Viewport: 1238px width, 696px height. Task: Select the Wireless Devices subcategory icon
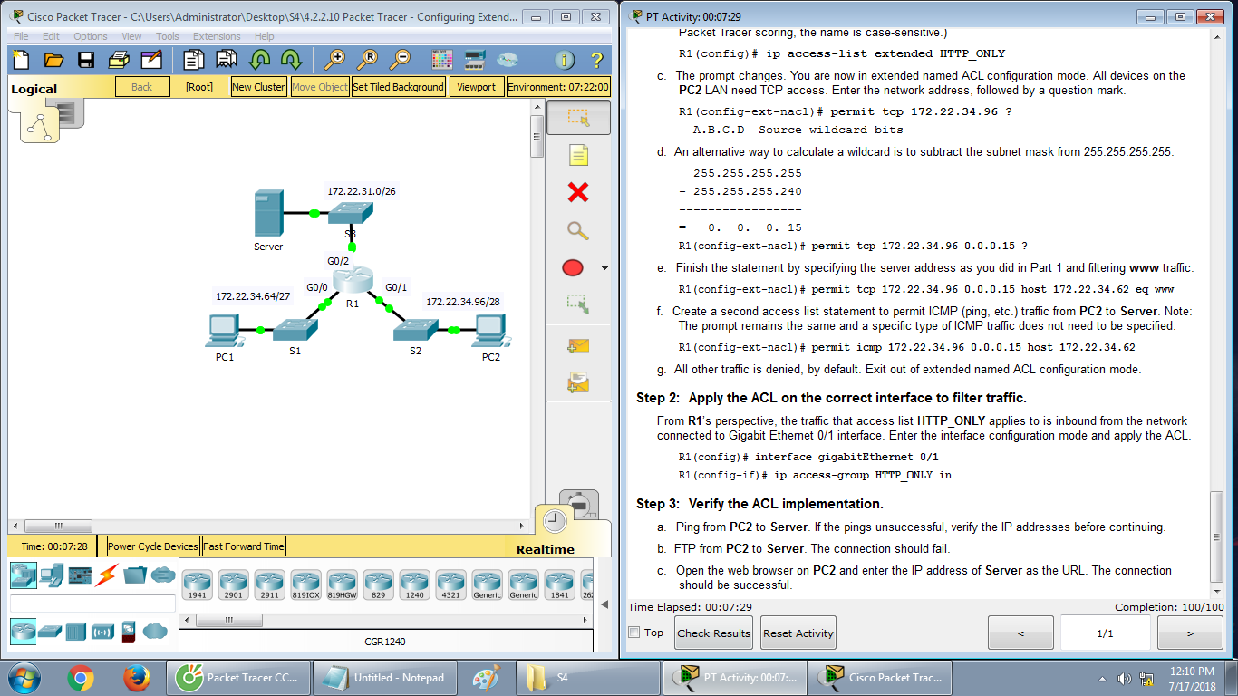102,631
